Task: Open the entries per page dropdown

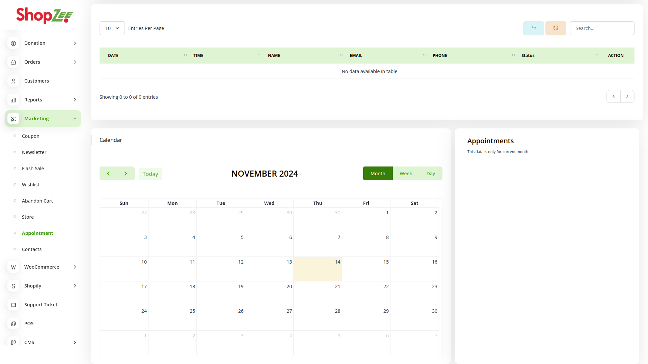Action: click(112, 28)
